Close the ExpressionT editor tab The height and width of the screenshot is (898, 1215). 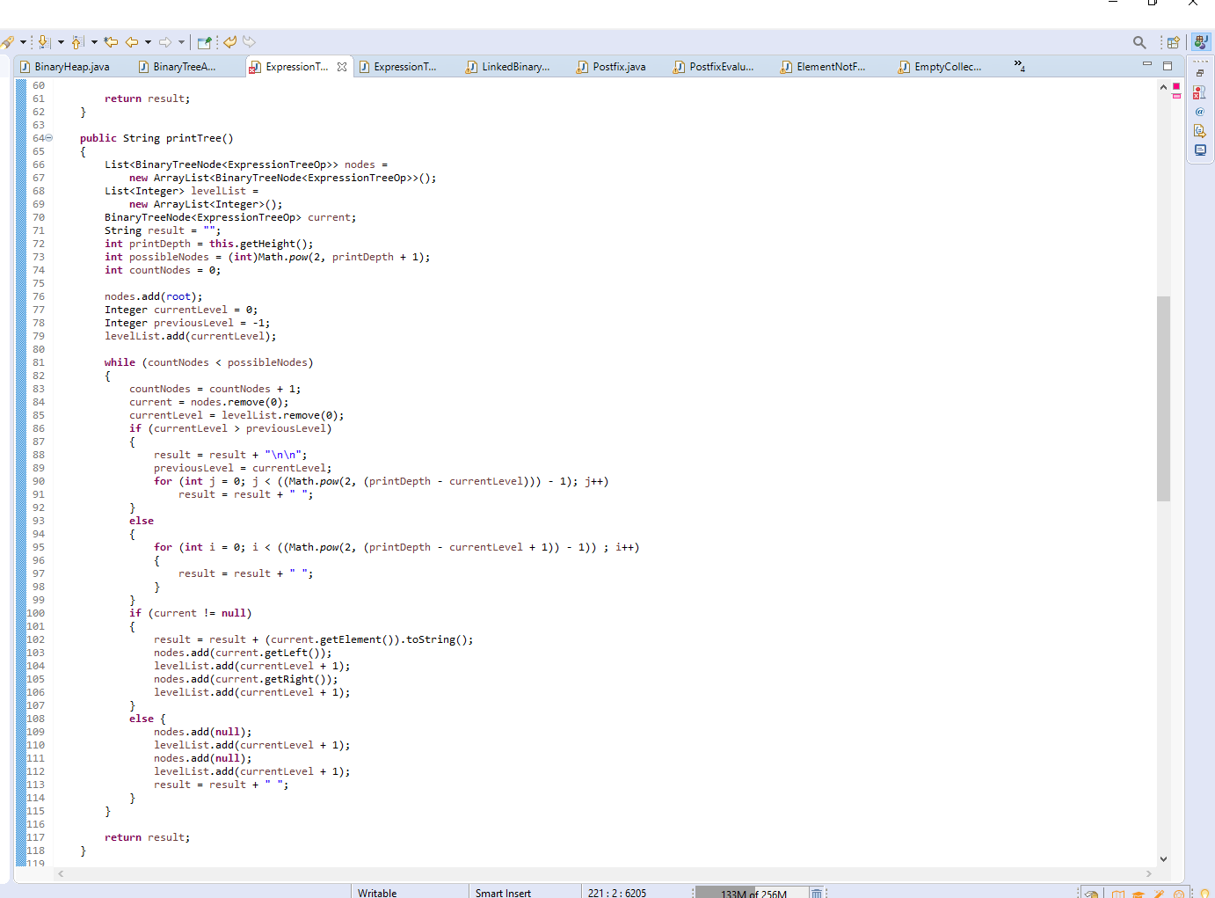click(342, 66)
